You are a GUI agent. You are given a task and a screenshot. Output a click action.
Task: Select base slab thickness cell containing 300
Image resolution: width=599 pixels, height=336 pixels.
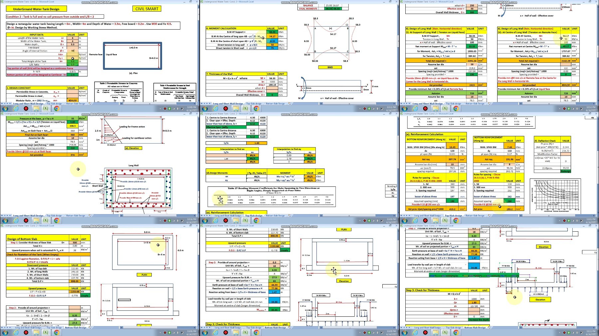point(75,242)
